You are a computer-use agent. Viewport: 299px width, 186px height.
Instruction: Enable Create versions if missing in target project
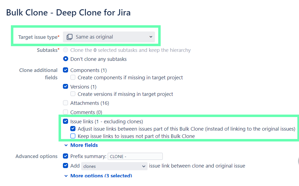73,94
